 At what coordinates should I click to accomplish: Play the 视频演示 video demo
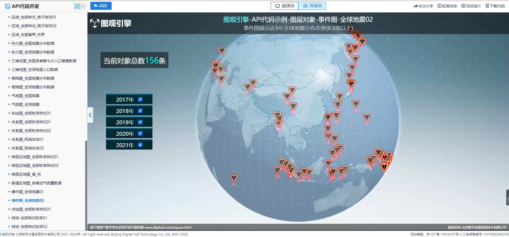tap(471, 6)
